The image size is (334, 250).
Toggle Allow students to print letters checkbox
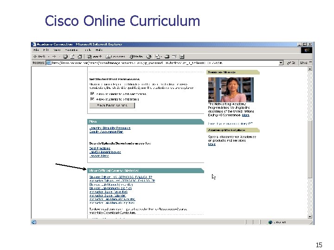[x=92, y=99]
